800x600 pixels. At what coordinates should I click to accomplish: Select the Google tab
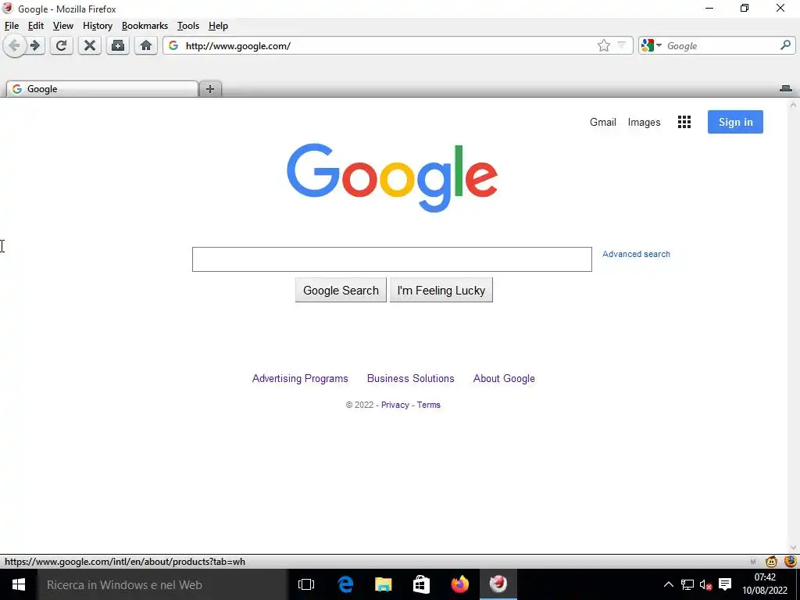102,89
